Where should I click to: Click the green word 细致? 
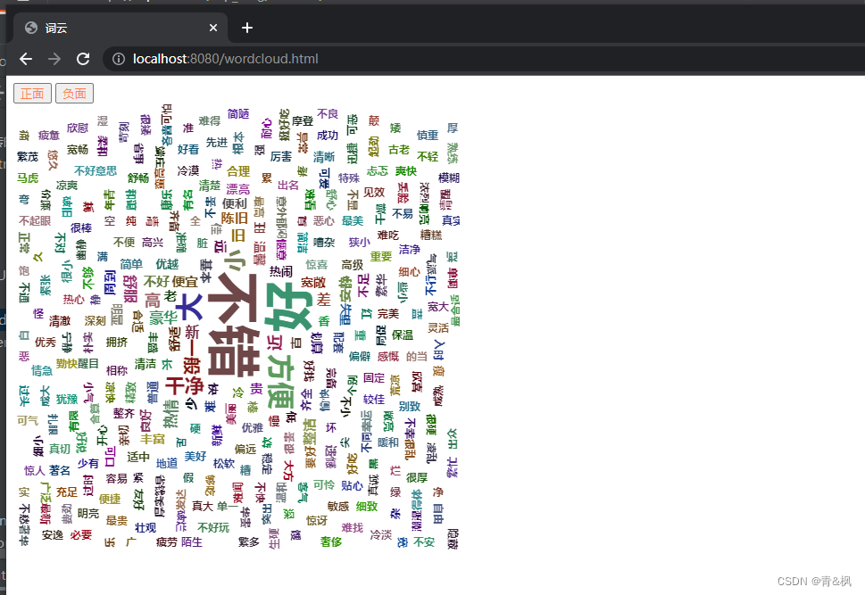[x=367, y=506]
